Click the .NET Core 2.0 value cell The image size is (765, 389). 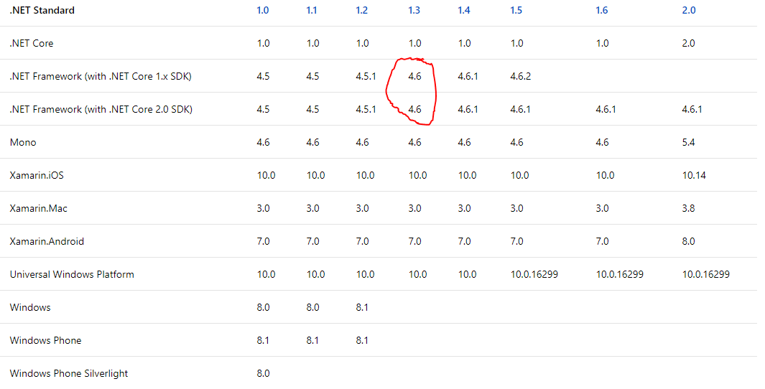coord(688,43)
